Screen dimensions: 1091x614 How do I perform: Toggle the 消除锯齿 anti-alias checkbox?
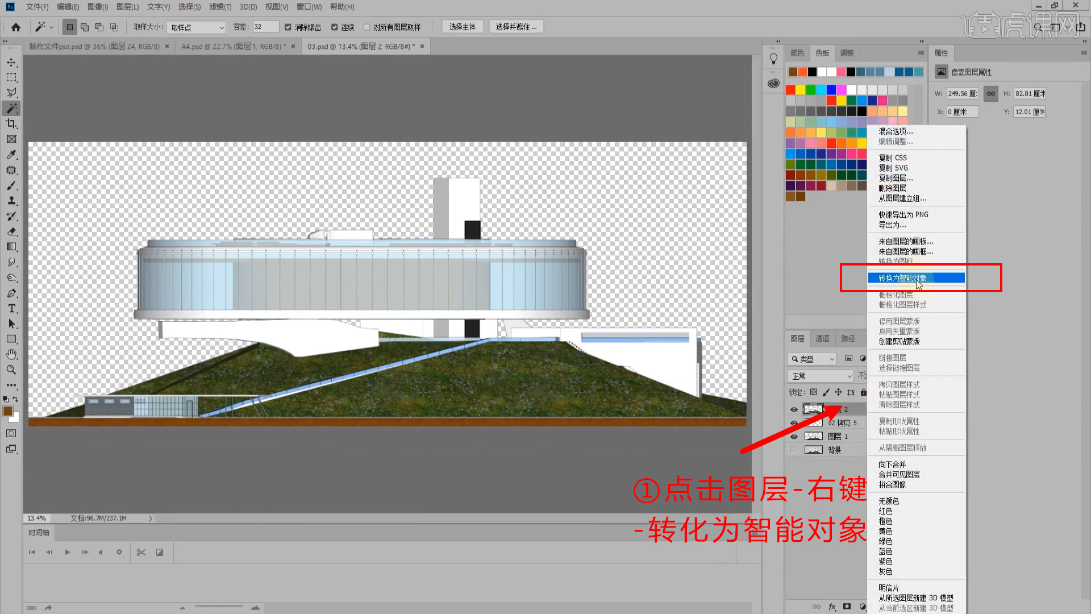point(288,27)
